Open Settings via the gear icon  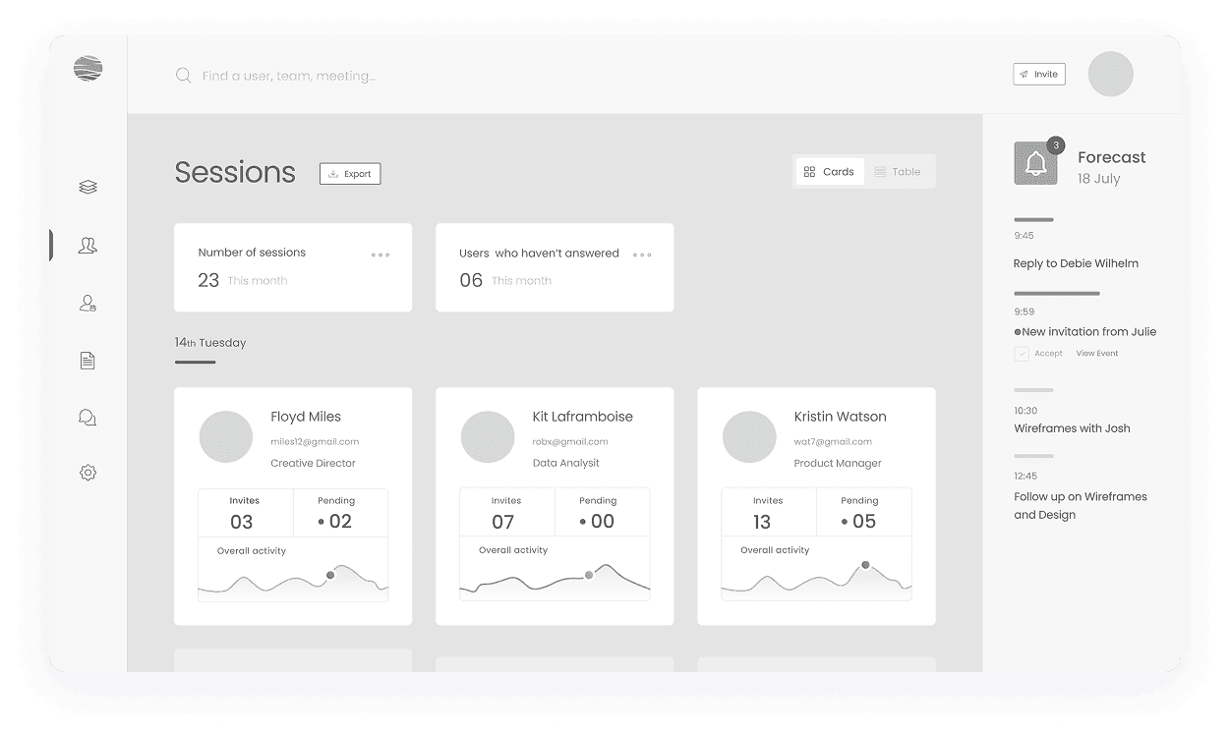88,472
